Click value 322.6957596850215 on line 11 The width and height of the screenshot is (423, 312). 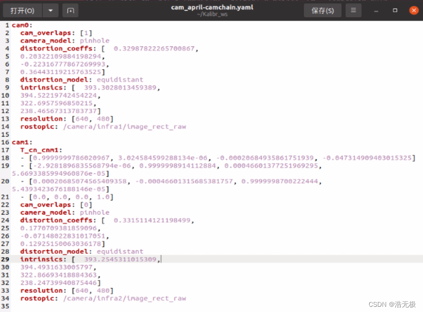[56, 104]
